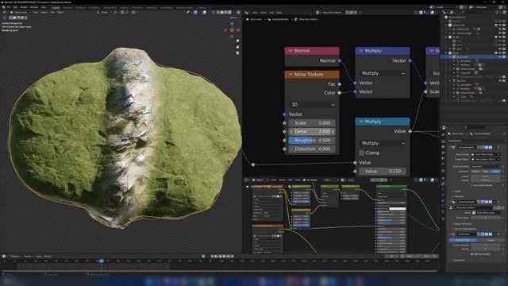Click the Normal node output socket
508x286 pixels.
pyautogui.click(x=339, y=60)
